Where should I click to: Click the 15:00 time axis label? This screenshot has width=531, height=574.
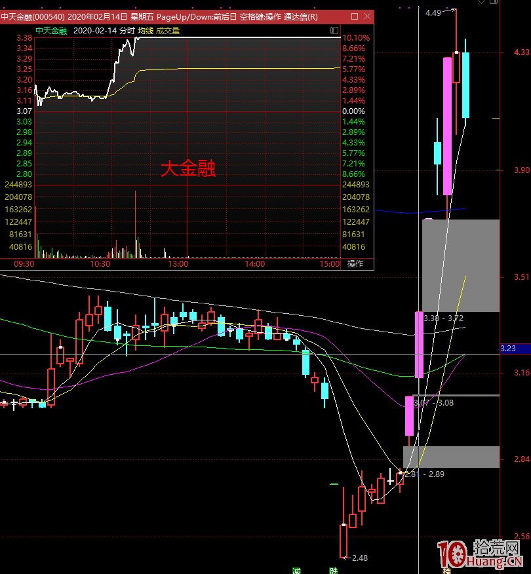click(x=330, y=264)
